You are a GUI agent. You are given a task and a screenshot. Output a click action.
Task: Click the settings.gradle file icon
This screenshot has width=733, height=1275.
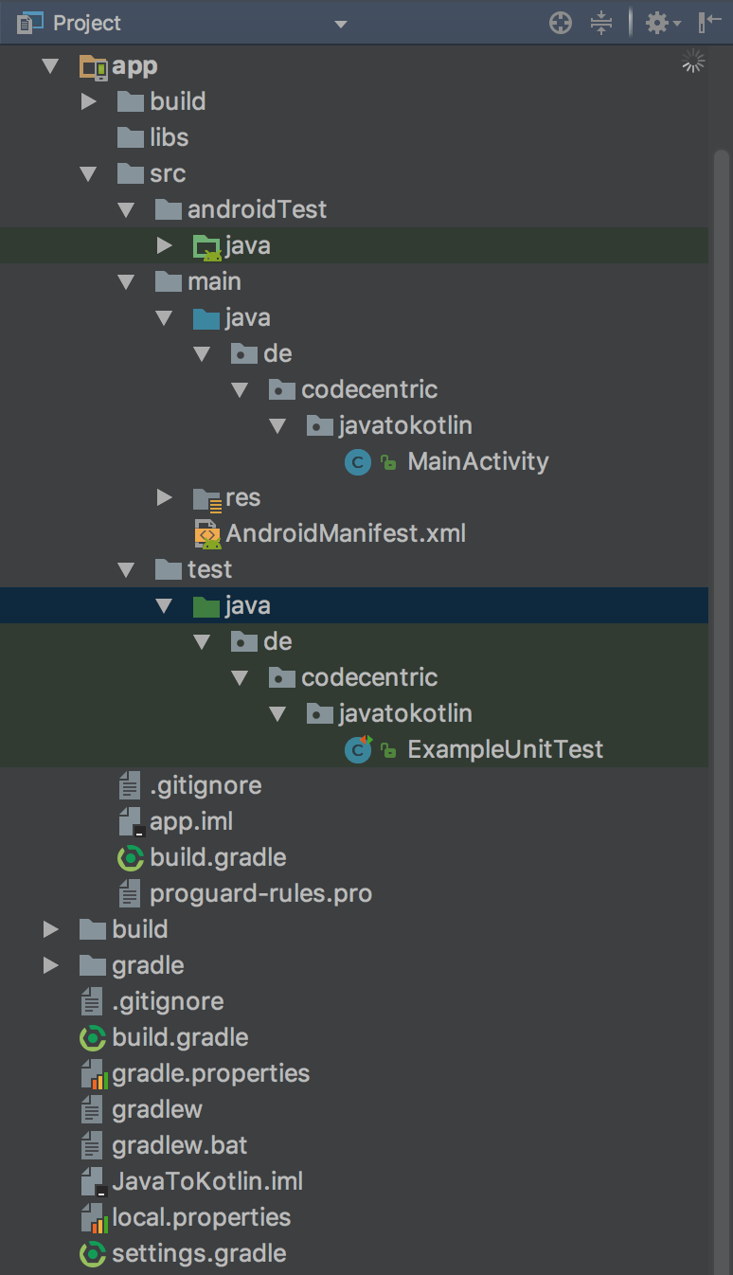pyautogui.click(x=92, y=1254)
